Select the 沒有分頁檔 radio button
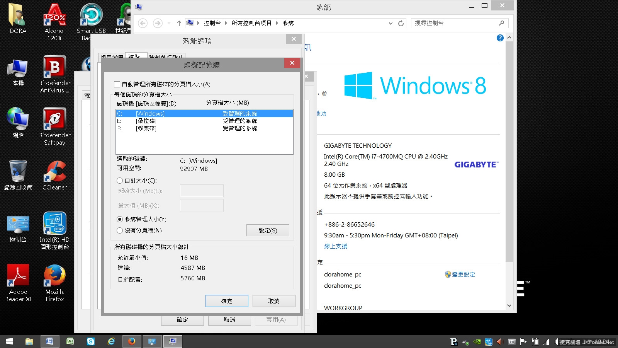Screen dimensions: 618x348 pyautogui.click(x=120, y=230)
